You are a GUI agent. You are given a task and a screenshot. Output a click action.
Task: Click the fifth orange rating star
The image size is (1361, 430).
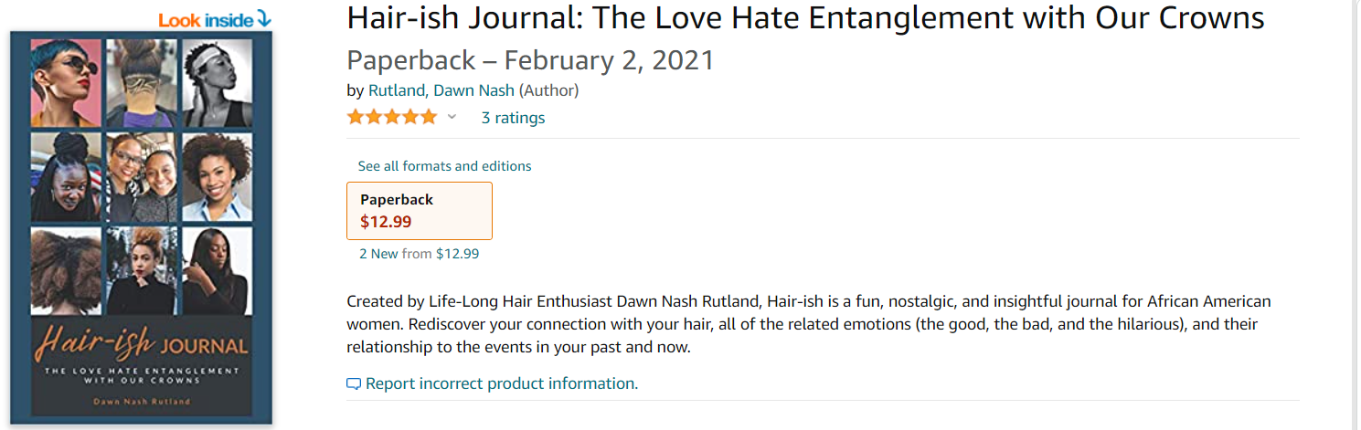[429, 117]
